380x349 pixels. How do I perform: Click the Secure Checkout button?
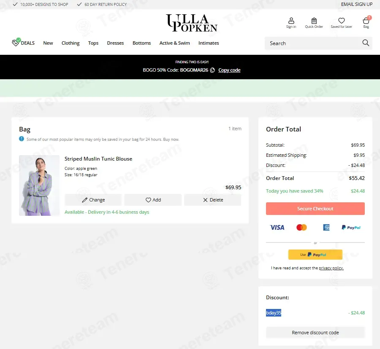point(315,209)
